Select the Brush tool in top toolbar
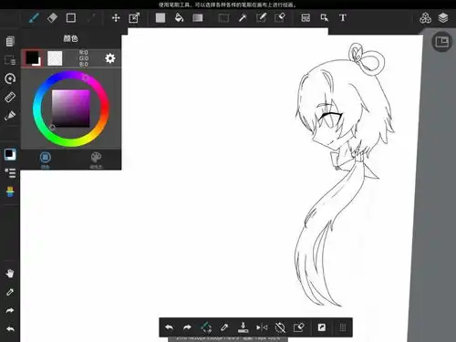Viewport: 456px width, 342px height. point(34,18)
